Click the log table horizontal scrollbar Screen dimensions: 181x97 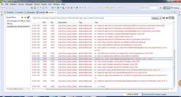click(x=107, y=89)
